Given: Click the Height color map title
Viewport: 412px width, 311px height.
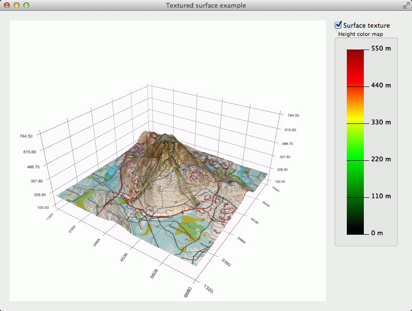Looking at the screenshot, I should click(x=360, y=34).
